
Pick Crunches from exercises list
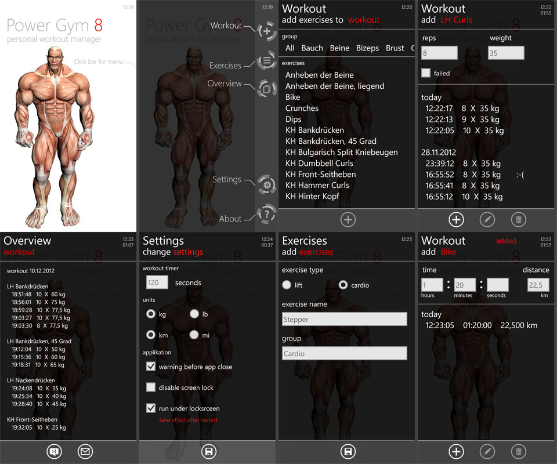pyautogui.click(x=302, y=108)
